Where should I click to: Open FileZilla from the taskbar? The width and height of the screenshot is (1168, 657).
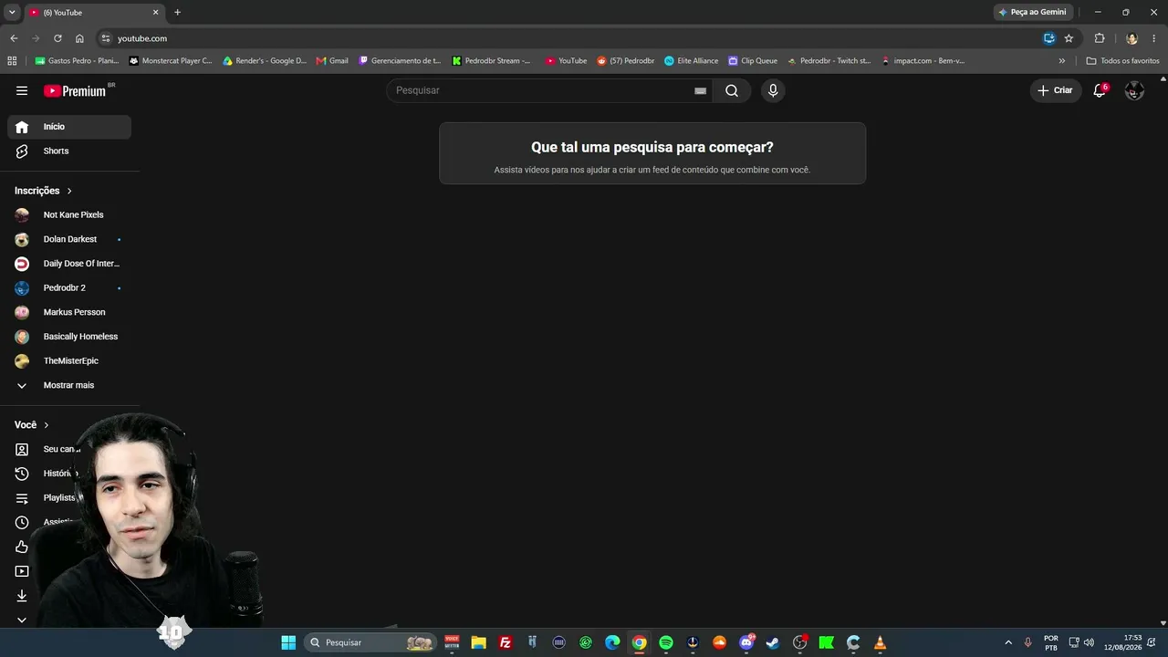coord(506,642)
